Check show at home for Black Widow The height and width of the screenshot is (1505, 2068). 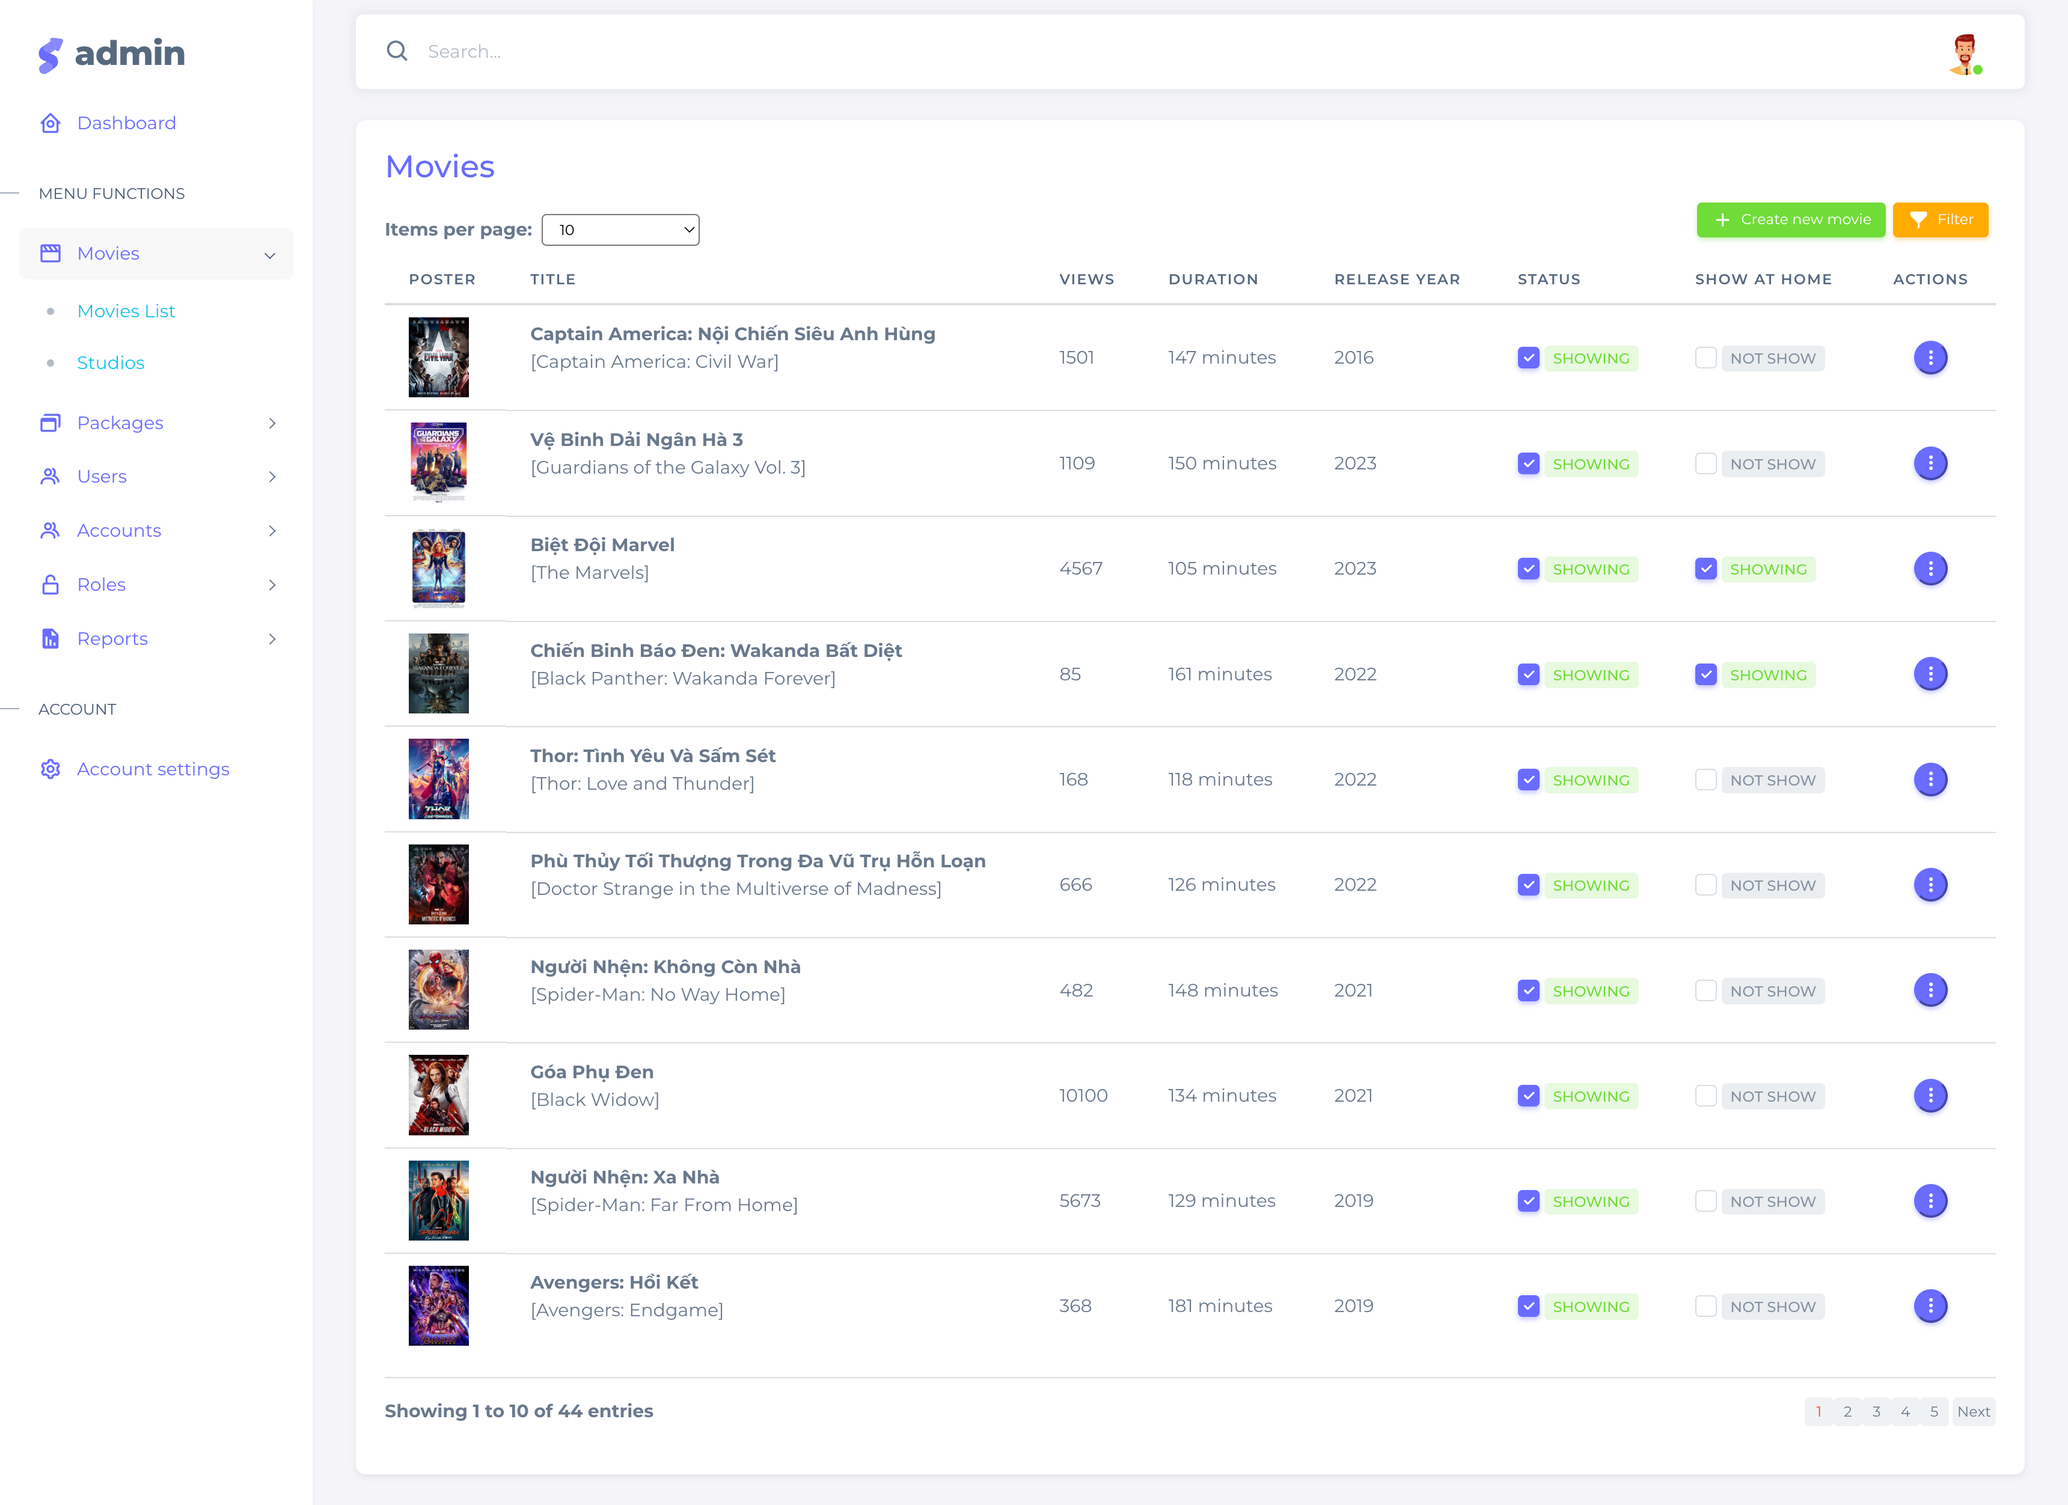[x=1705, y=1096]
